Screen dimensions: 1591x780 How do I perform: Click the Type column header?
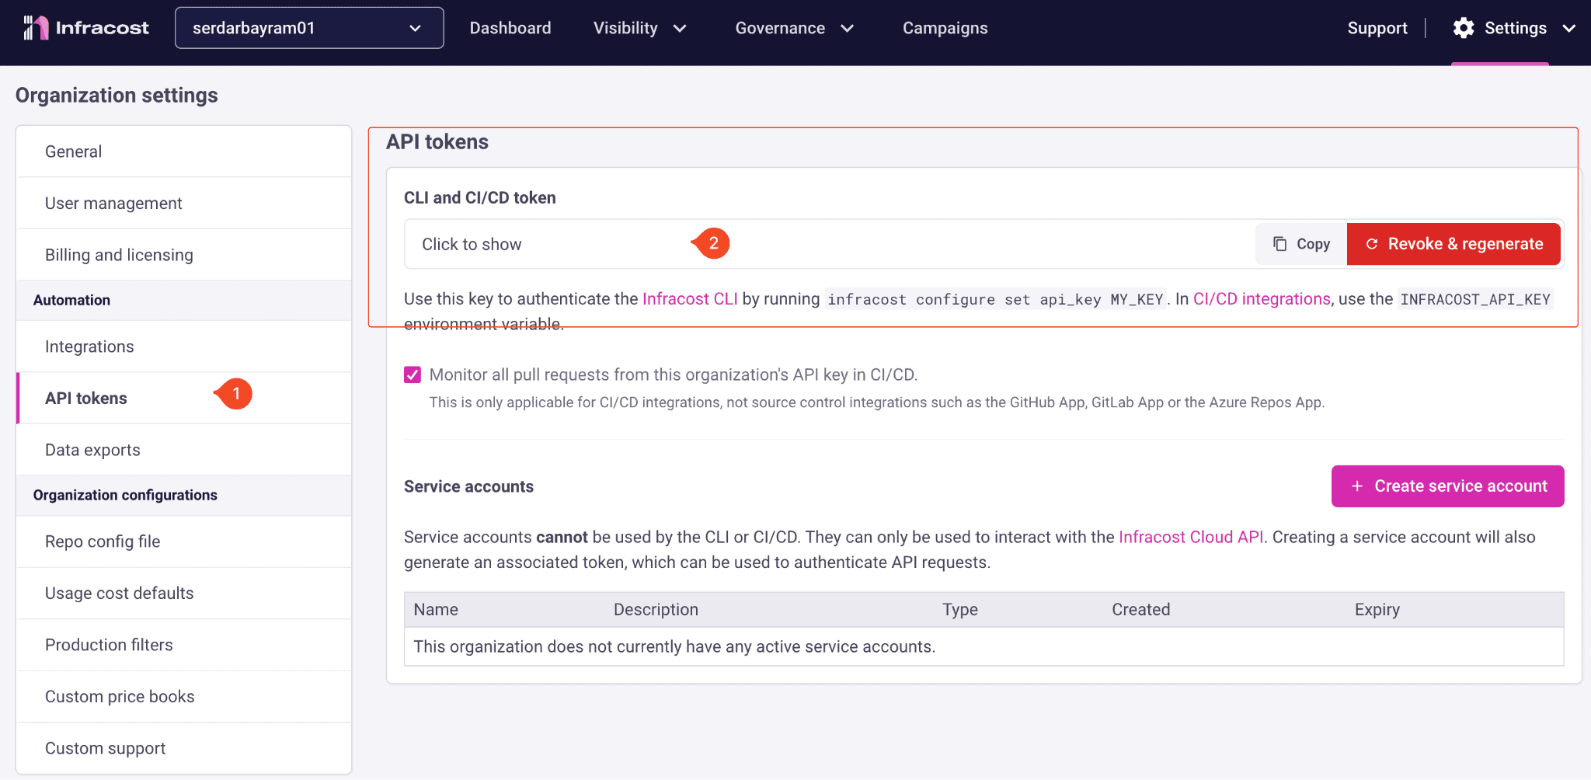coord(960,610)
